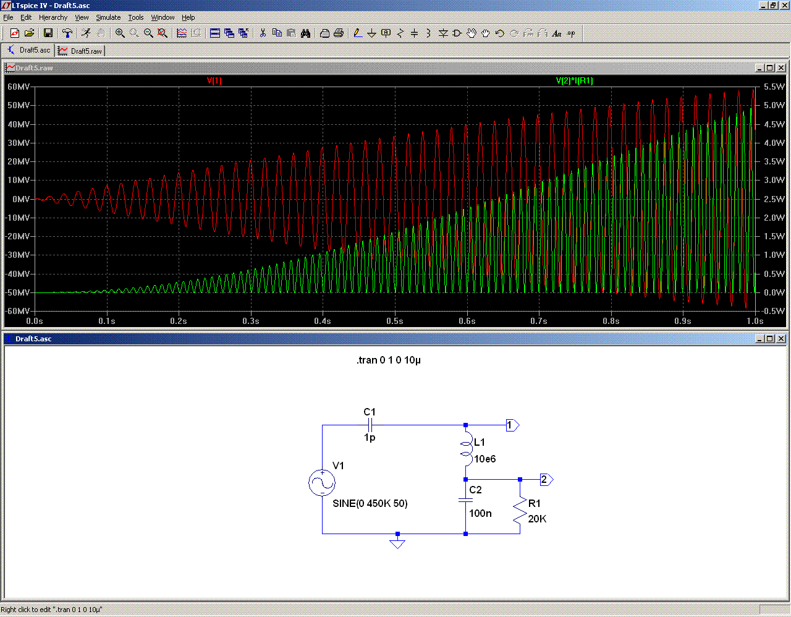The height and width of the screenshot is (617, 791).
Task: Pick the Capacitor component tool
Action: [414, 33]
